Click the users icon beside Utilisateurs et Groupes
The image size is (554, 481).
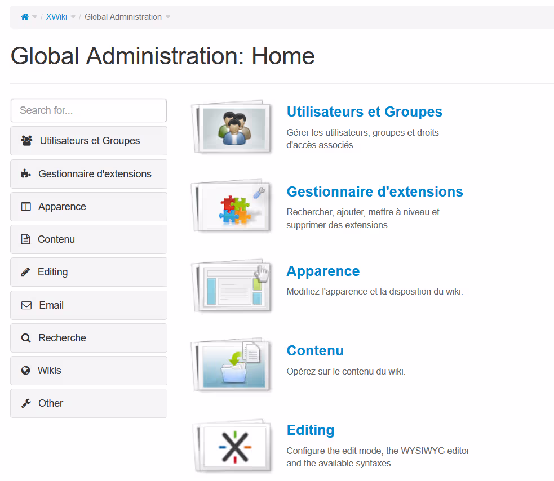tap(26, 141)
